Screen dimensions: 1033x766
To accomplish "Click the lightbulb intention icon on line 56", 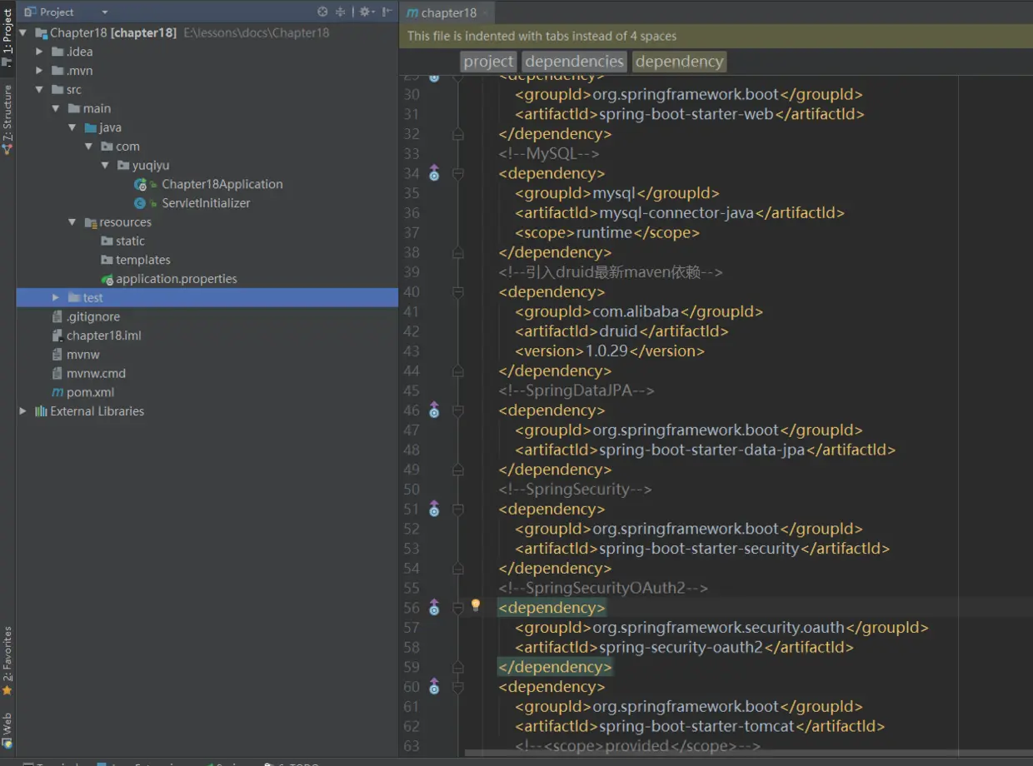I will click(x=476, y=605).
